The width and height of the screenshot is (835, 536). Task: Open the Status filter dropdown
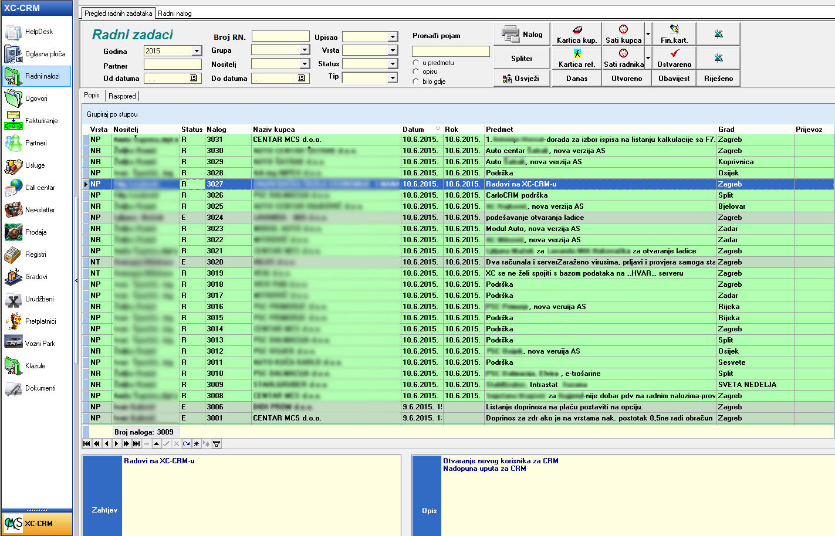point(393,64)
